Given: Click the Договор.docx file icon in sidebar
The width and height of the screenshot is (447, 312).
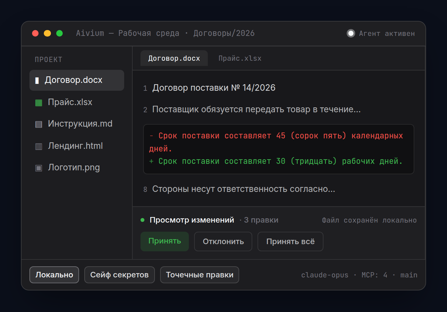Looking at the screenshot, I should 37,80.
